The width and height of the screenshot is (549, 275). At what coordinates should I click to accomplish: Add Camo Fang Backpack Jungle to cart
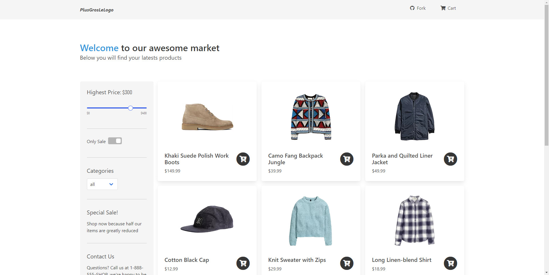(347, 159)
